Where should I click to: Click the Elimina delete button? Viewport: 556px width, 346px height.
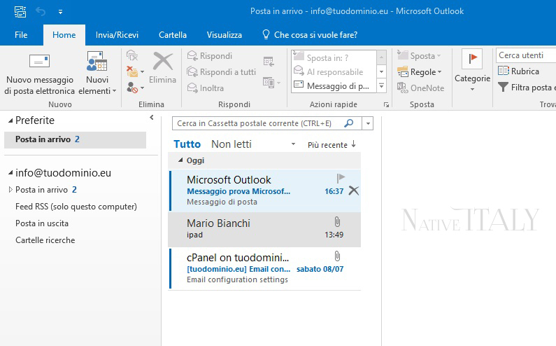pyautogui.click(x=162, y=67)
